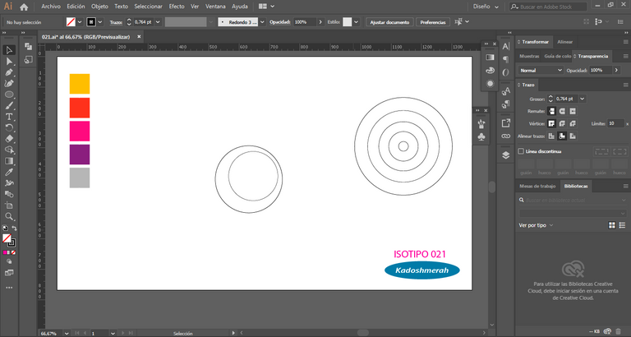Open the Diseño workspace dropdown
631x337 pixels.
tap(486, 7)
